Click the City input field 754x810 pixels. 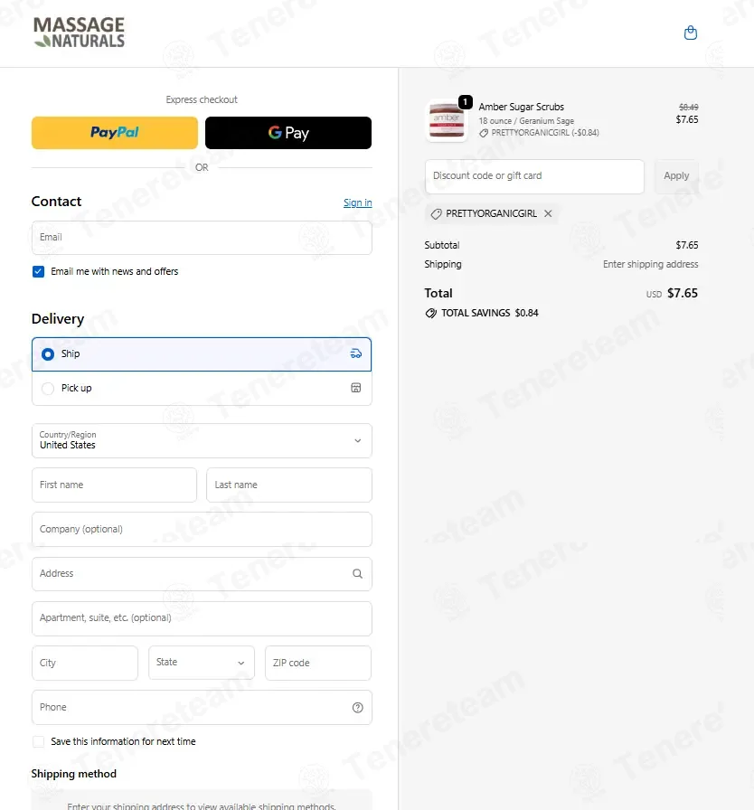(x=85, y=663)
